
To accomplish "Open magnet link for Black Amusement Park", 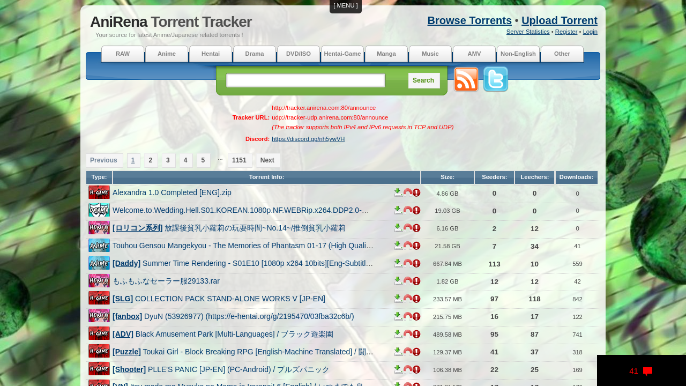I will pos(408,334).
